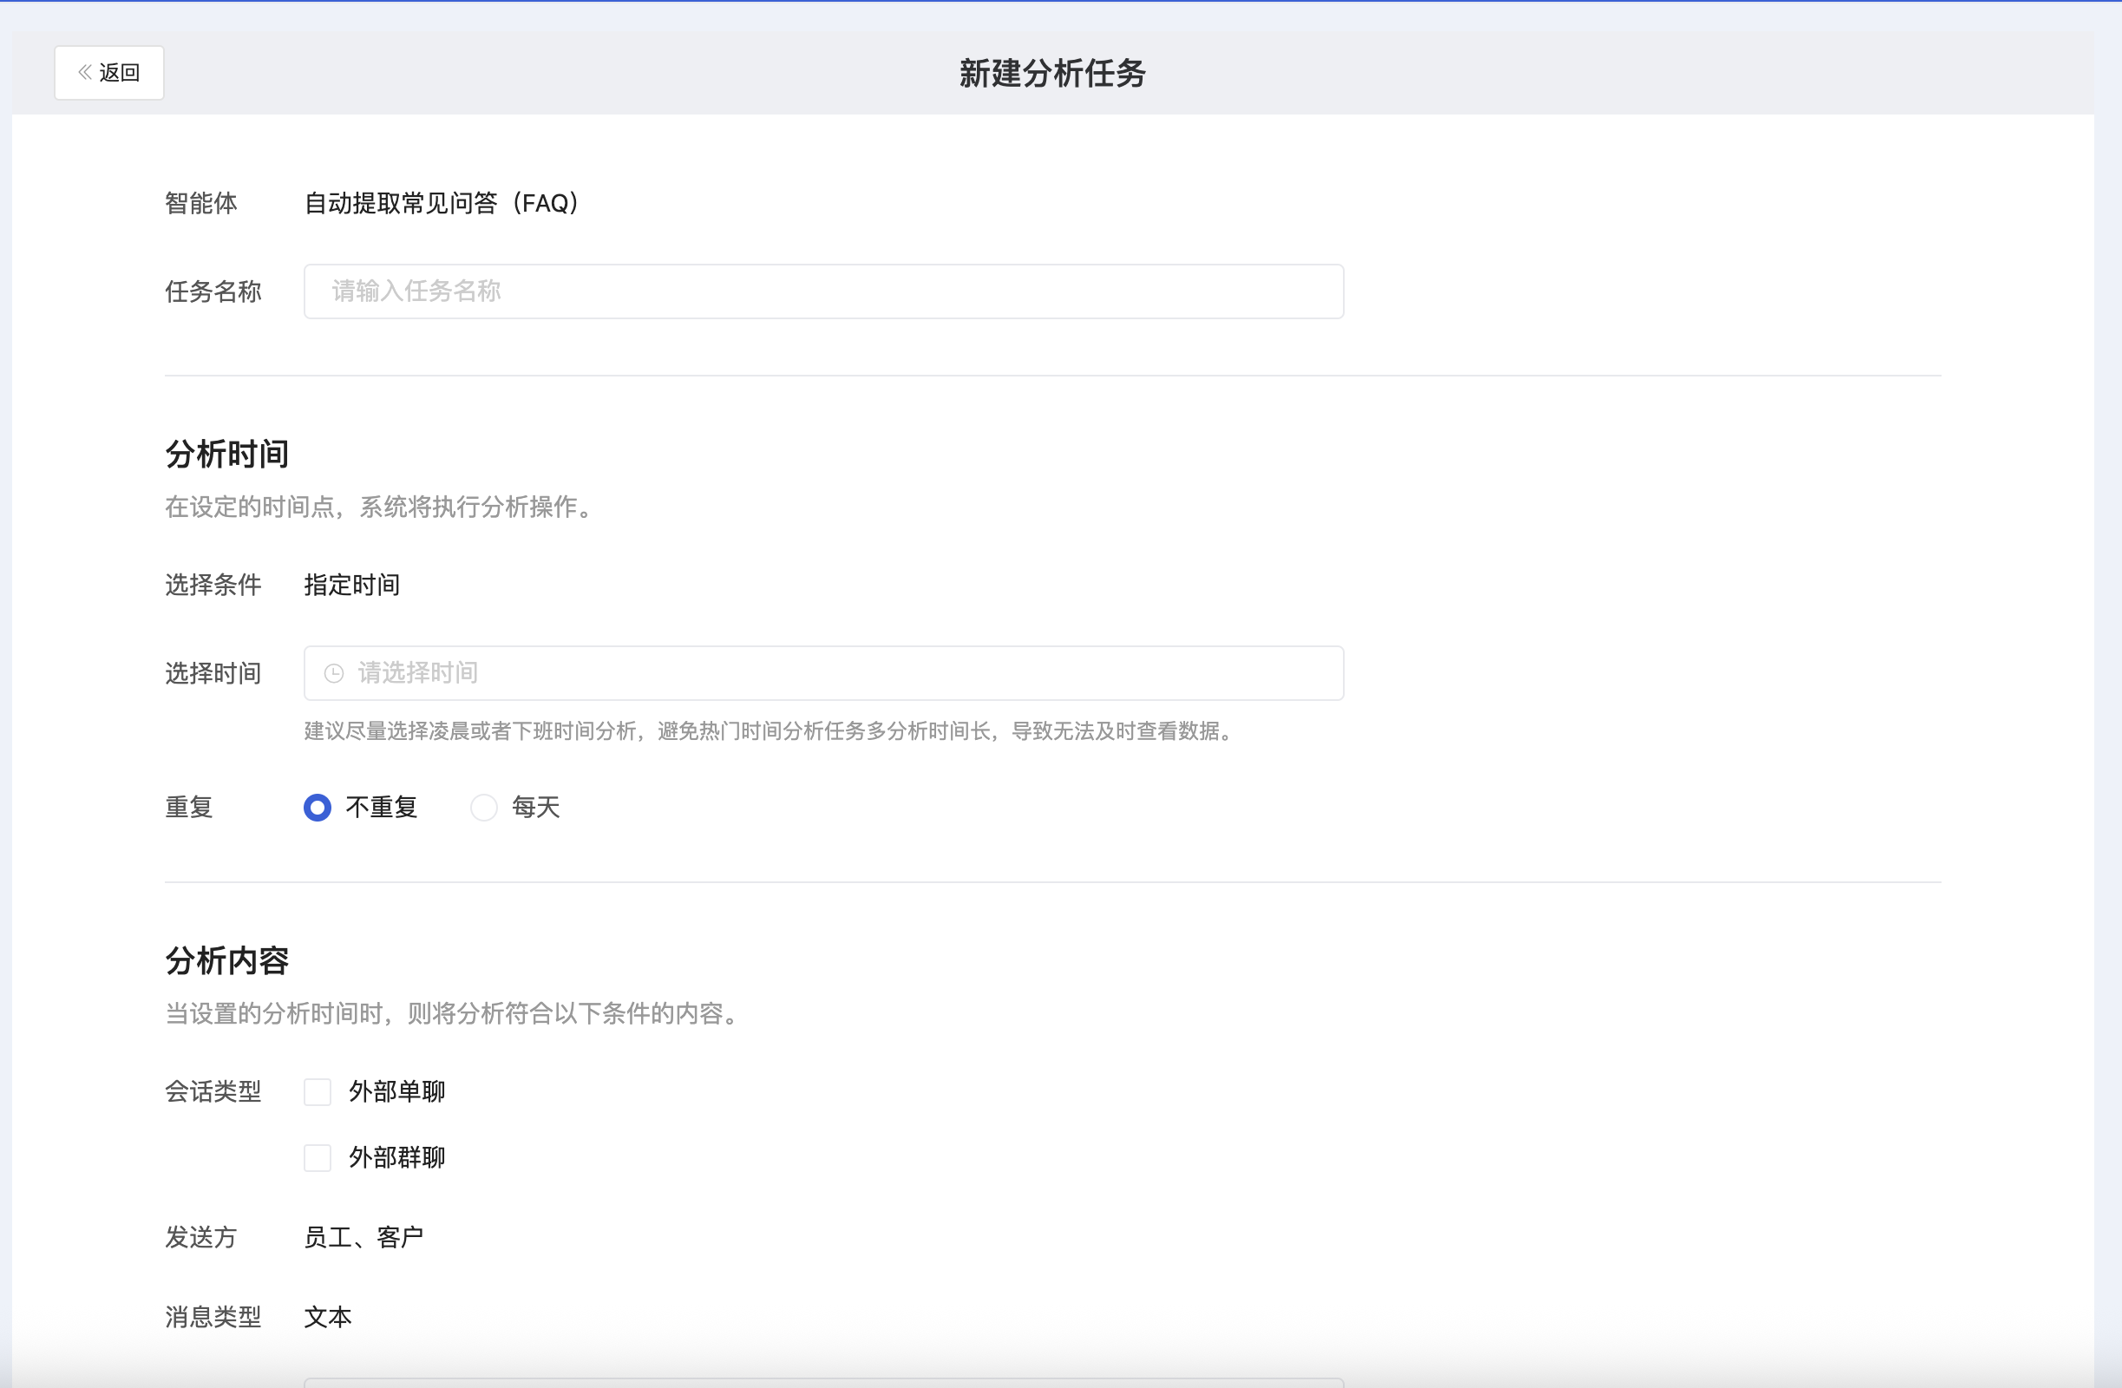
Task: Click the 任务名称 field label
Action: [213, 291]
